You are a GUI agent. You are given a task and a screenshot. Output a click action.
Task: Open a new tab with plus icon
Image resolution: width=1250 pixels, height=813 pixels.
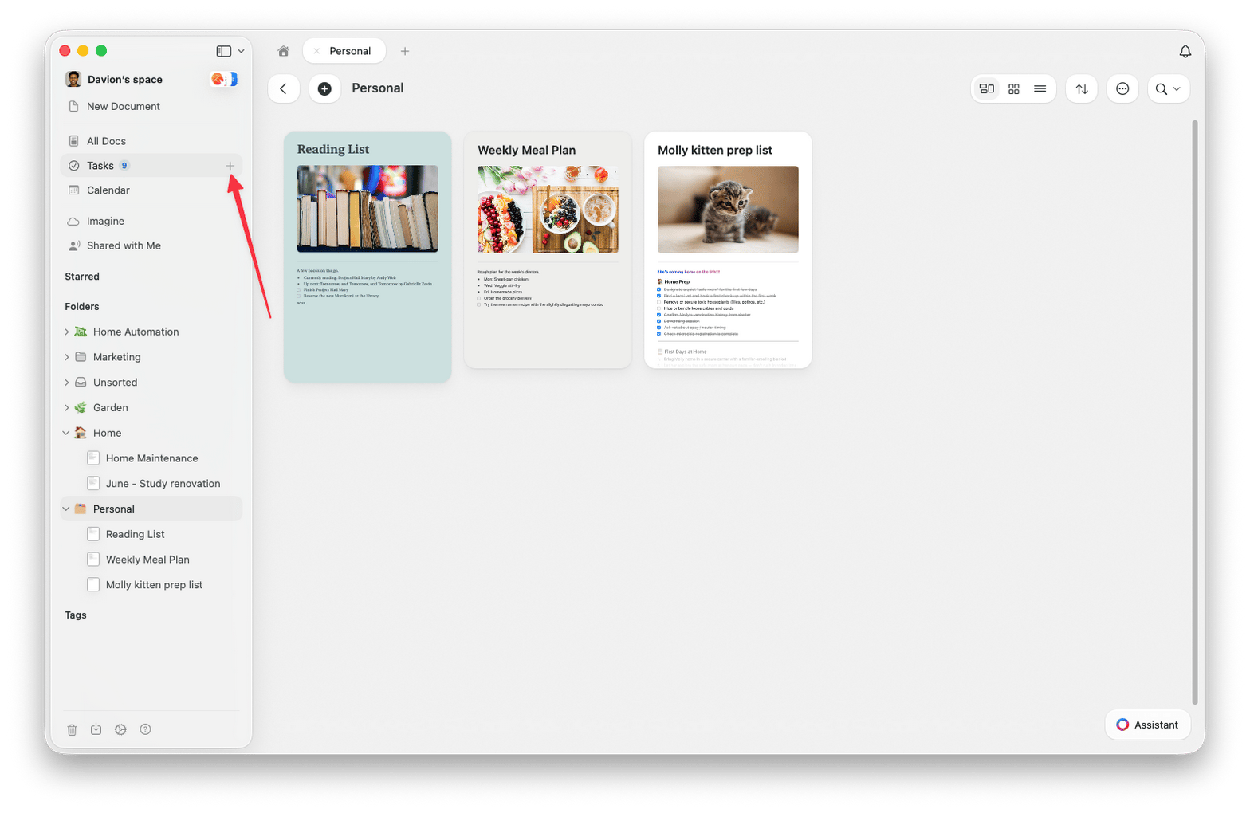[405, 51]
